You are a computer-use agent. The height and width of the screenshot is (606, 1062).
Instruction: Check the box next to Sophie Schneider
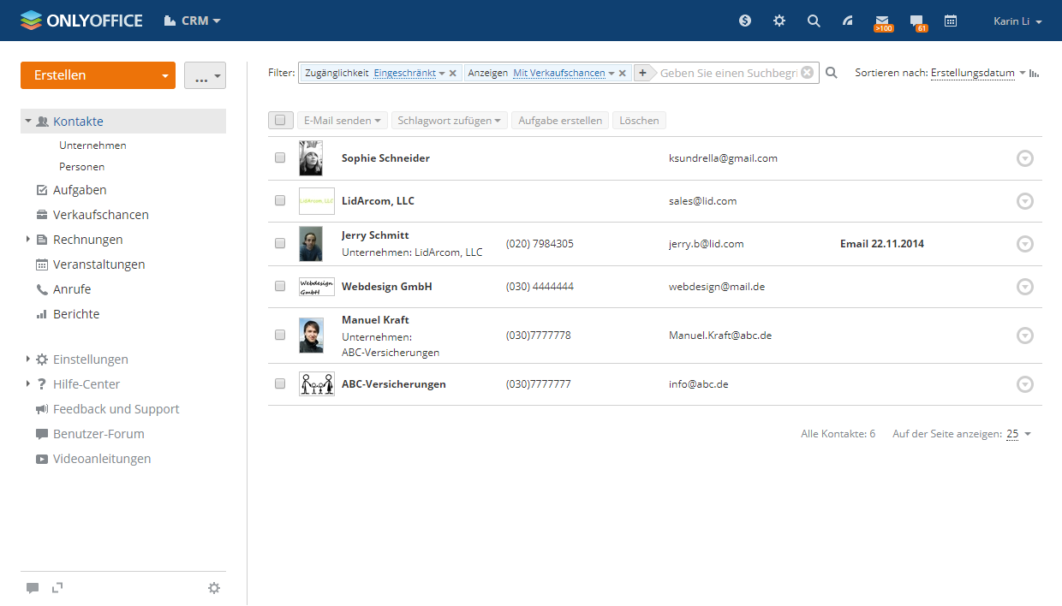click(280, 158)
